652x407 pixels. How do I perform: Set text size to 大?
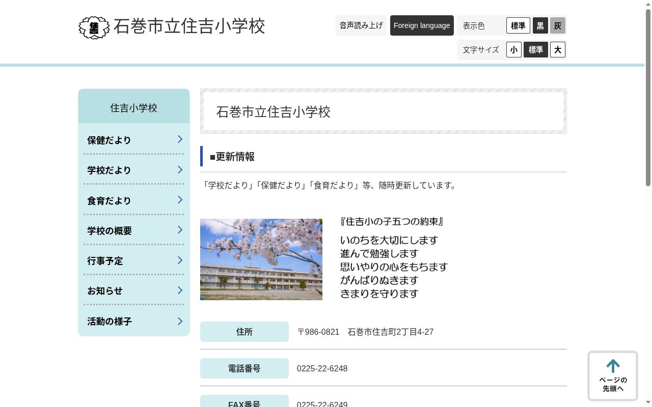point(558,50)
